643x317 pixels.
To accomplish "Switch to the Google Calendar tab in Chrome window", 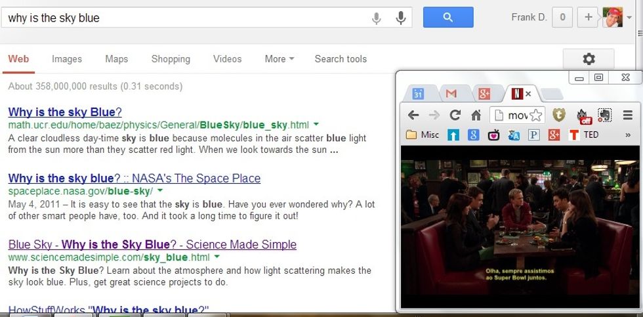I will pyautogui.click(x=417, y=94).
